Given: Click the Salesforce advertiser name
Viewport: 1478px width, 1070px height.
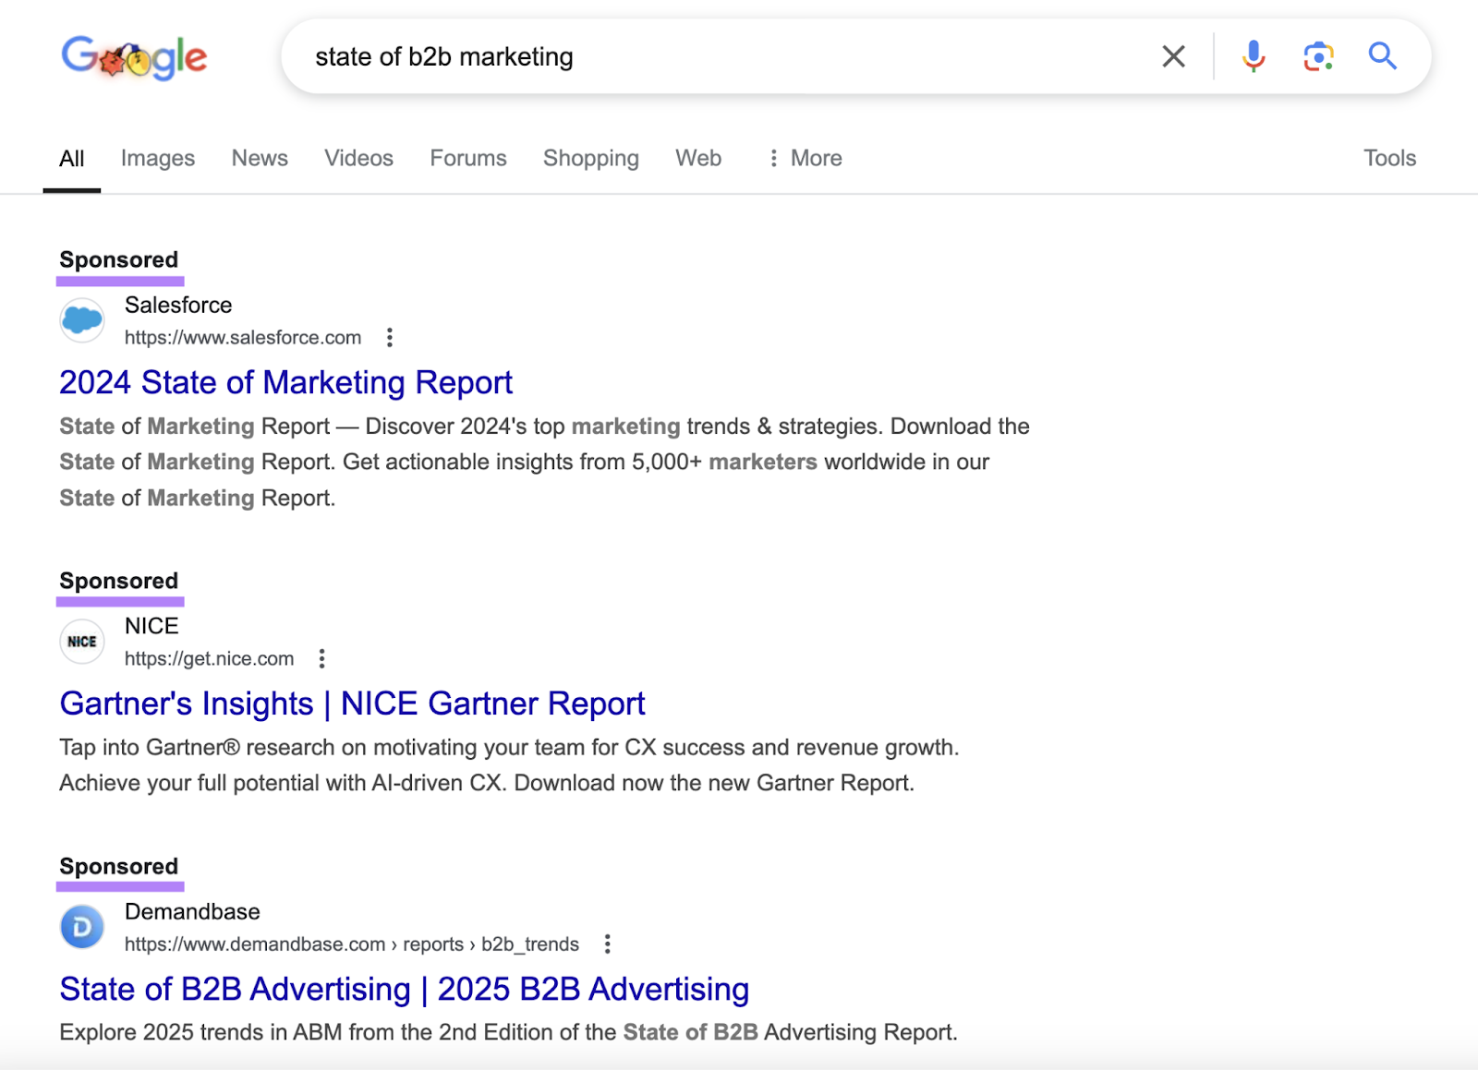Looking at the screenshot, I should point(178,306).
